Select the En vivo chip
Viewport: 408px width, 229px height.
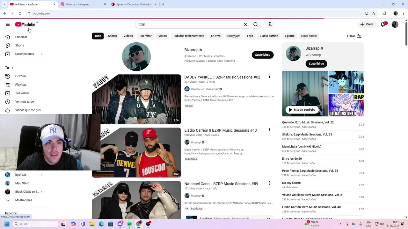click(x=216, y=36)
